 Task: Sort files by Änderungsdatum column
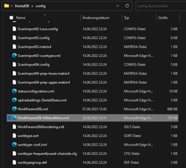tap(96, 18)
